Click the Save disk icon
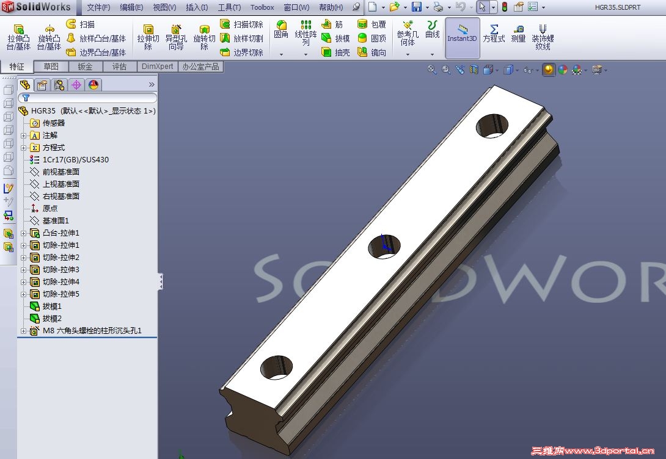This screenshot has height=459, width=666. [x=417, y=7]
